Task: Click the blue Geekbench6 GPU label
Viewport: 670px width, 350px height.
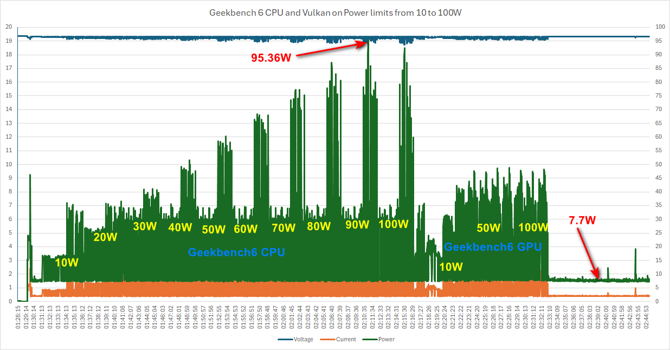Action: pos(493,247)
